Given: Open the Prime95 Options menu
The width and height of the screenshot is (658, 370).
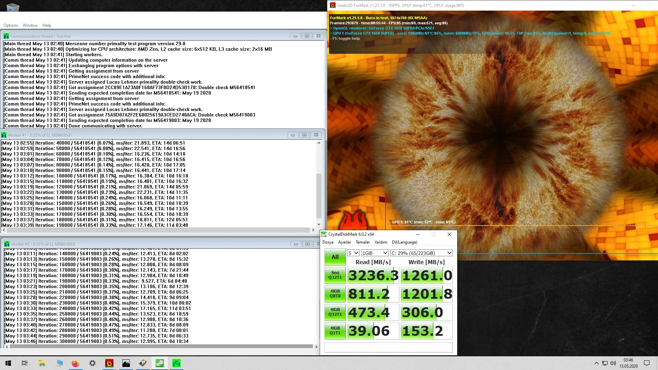Looking at the screenshot, I should point(11,25).
